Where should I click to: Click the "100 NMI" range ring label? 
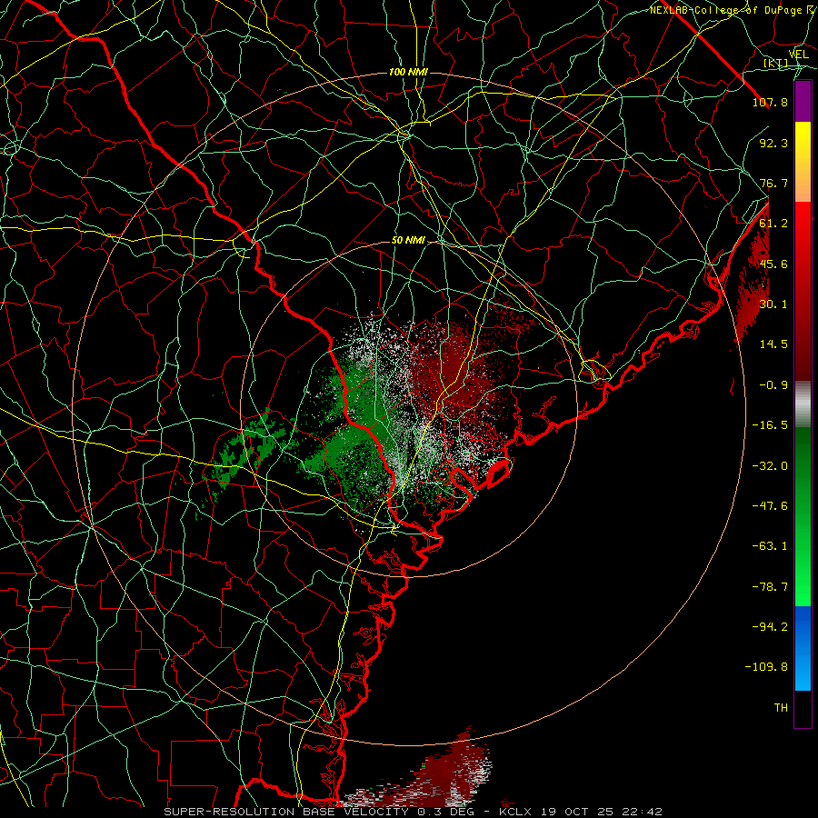click(x=408, y=72)
